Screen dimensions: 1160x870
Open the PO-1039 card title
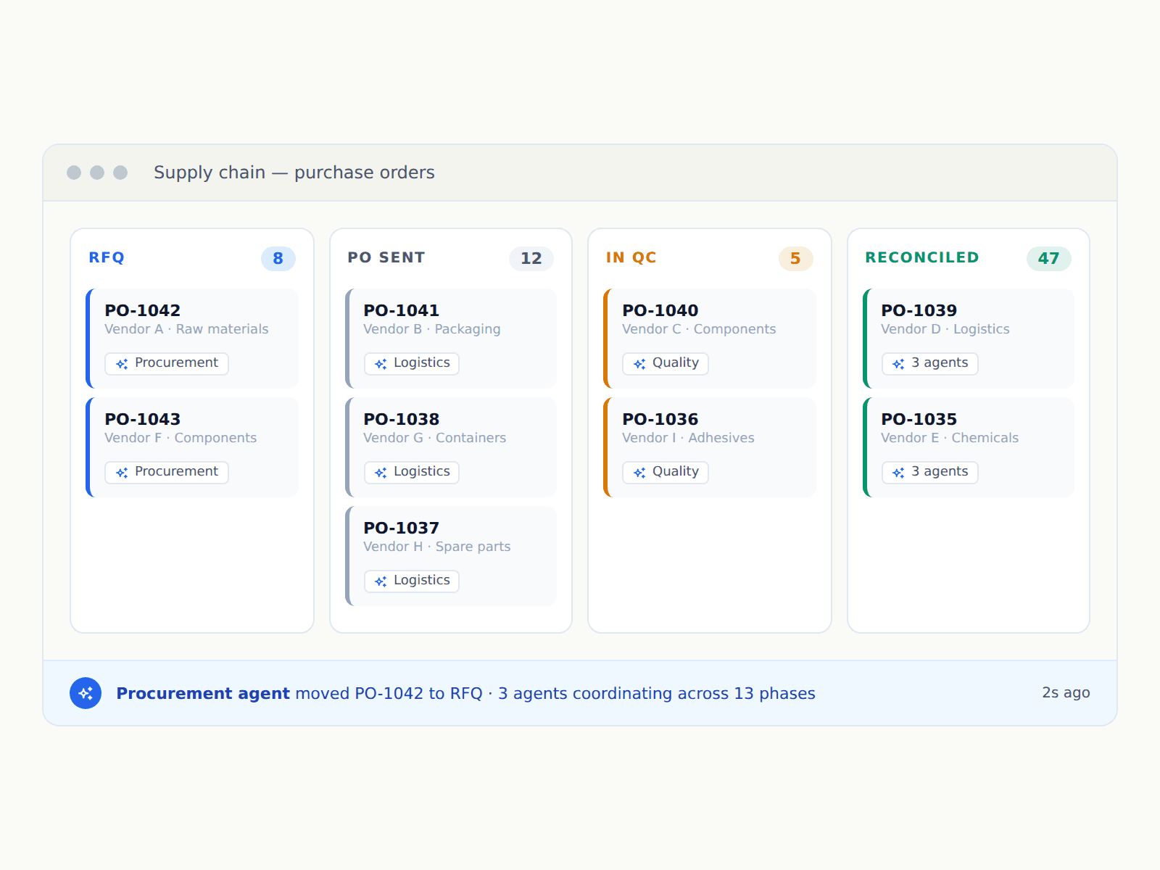[x=919, y=310]
